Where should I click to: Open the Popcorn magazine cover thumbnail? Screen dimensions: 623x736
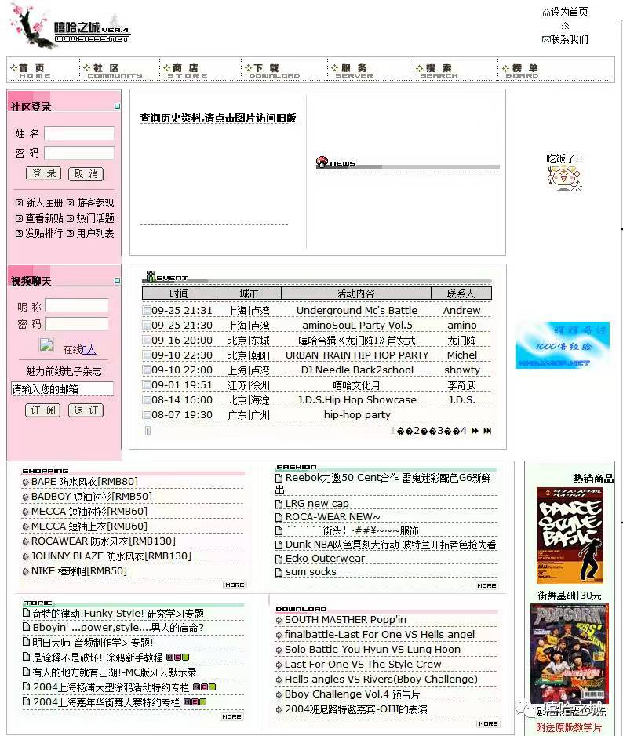pos(570,654)
